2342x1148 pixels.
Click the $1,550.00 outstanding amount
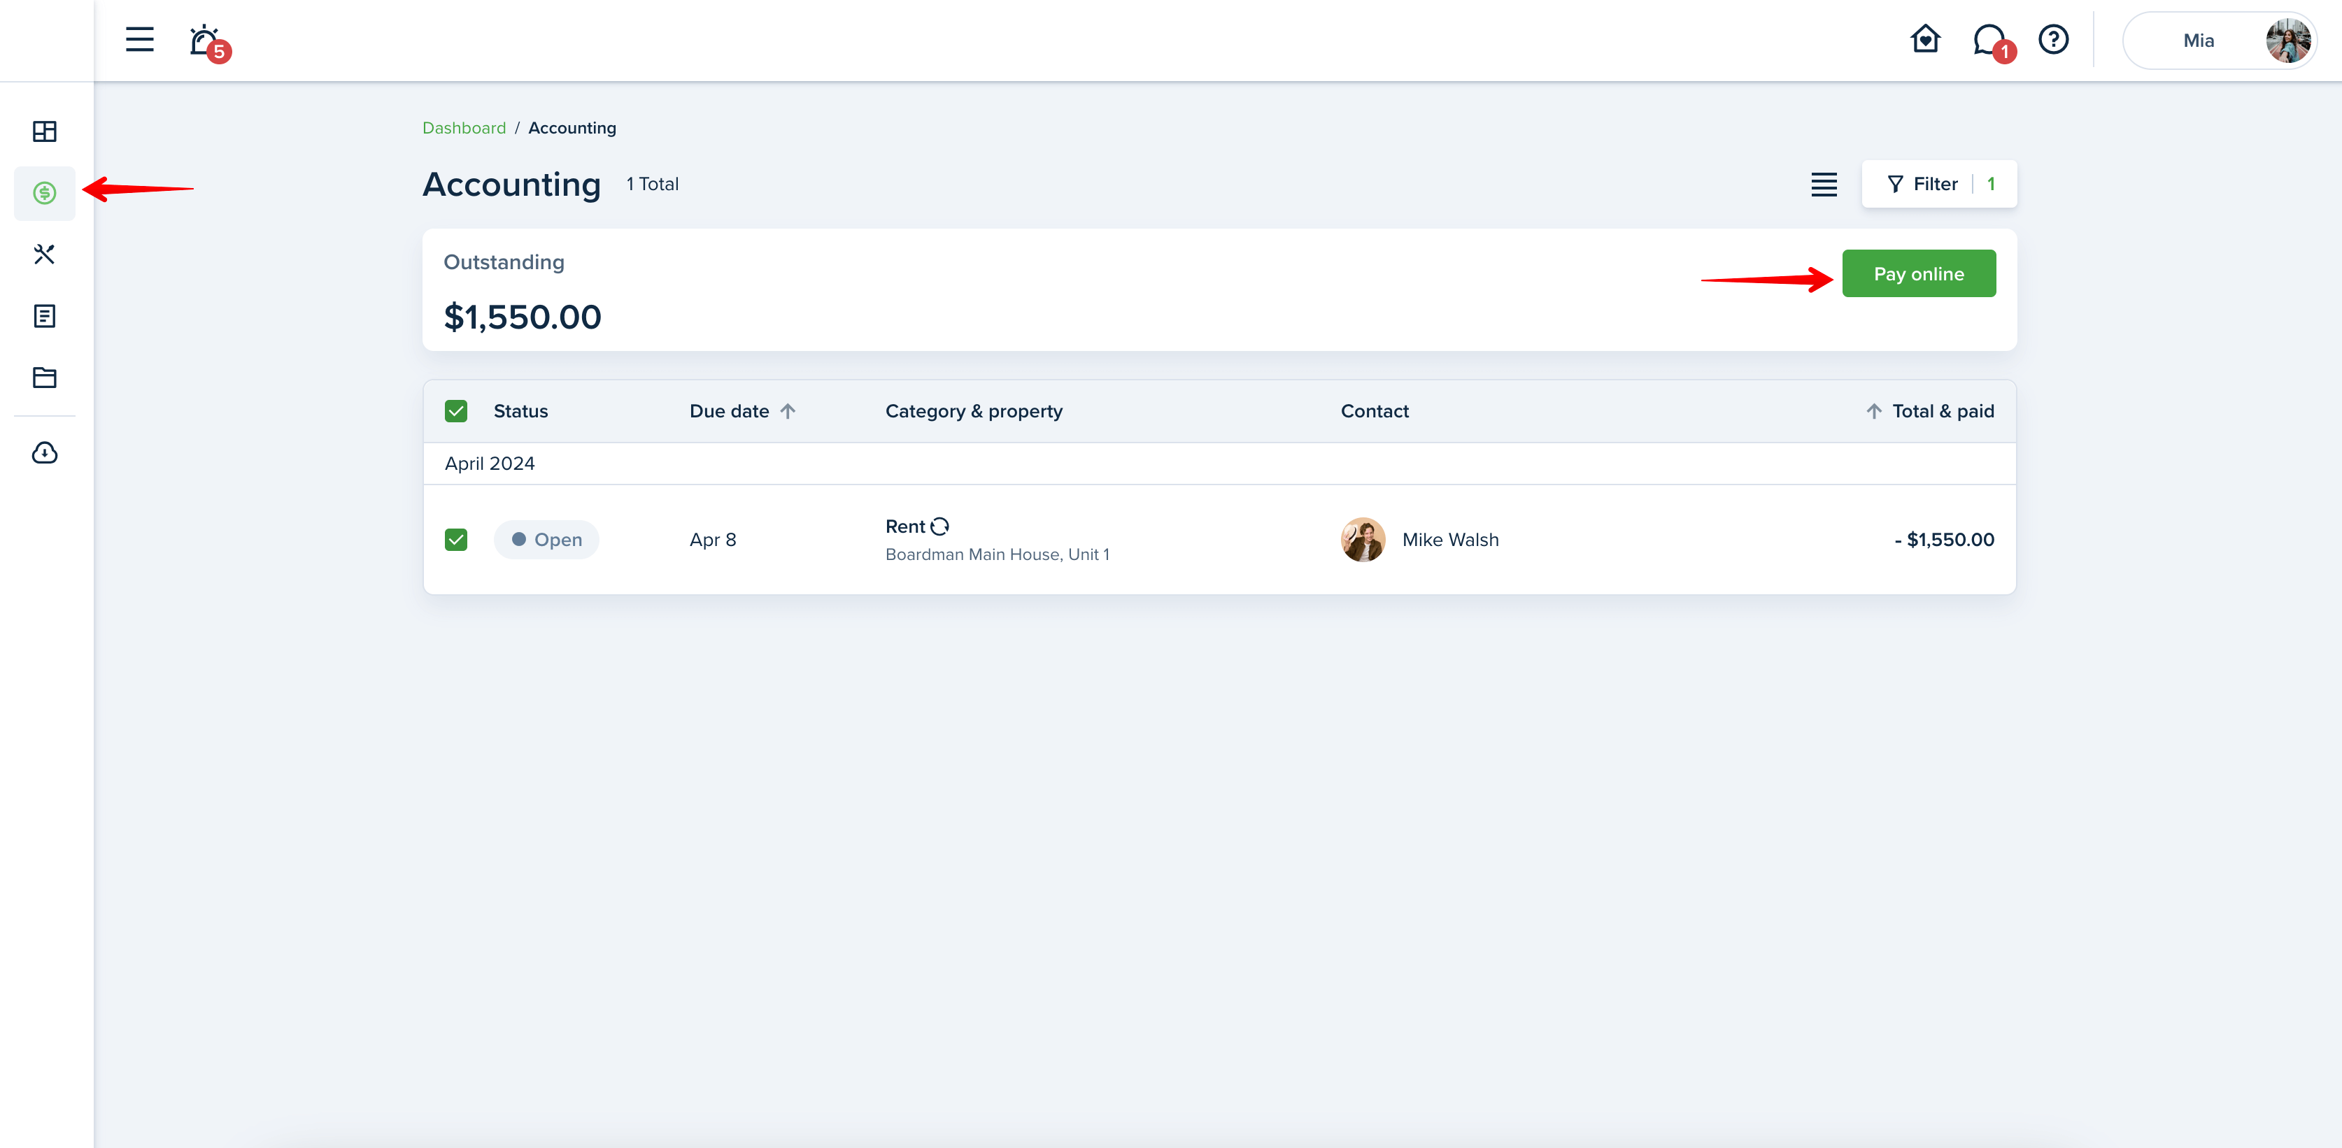(522, 317)
